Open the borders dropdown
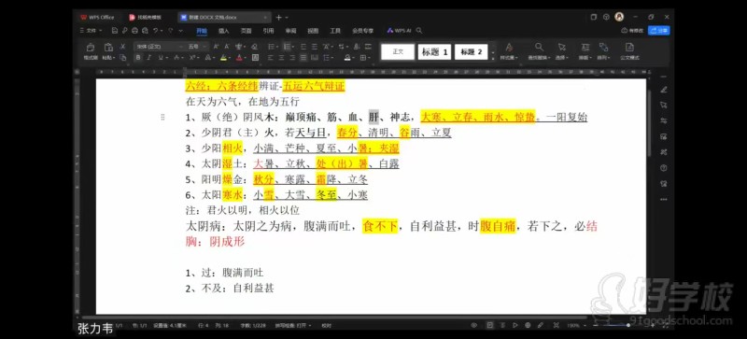Viewport: 747px width, 339px height. click(365, 58)
